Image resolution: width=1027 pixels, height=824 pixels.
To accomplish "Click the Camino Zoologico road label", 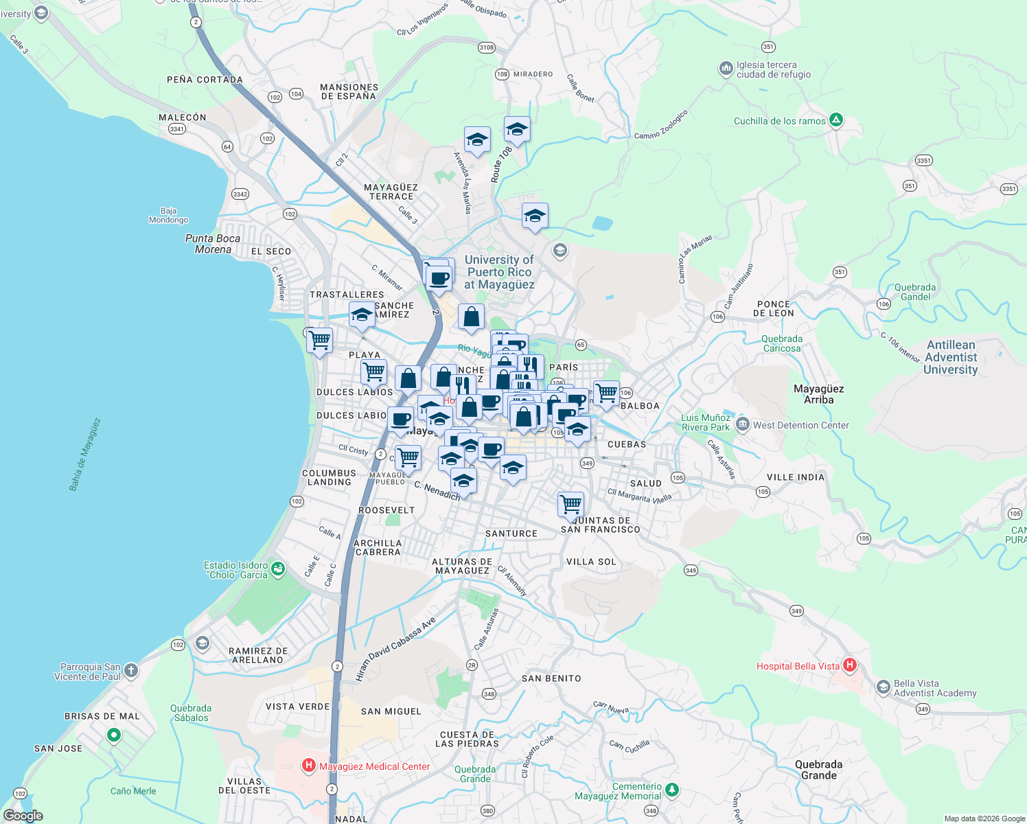I will point(661,124).
